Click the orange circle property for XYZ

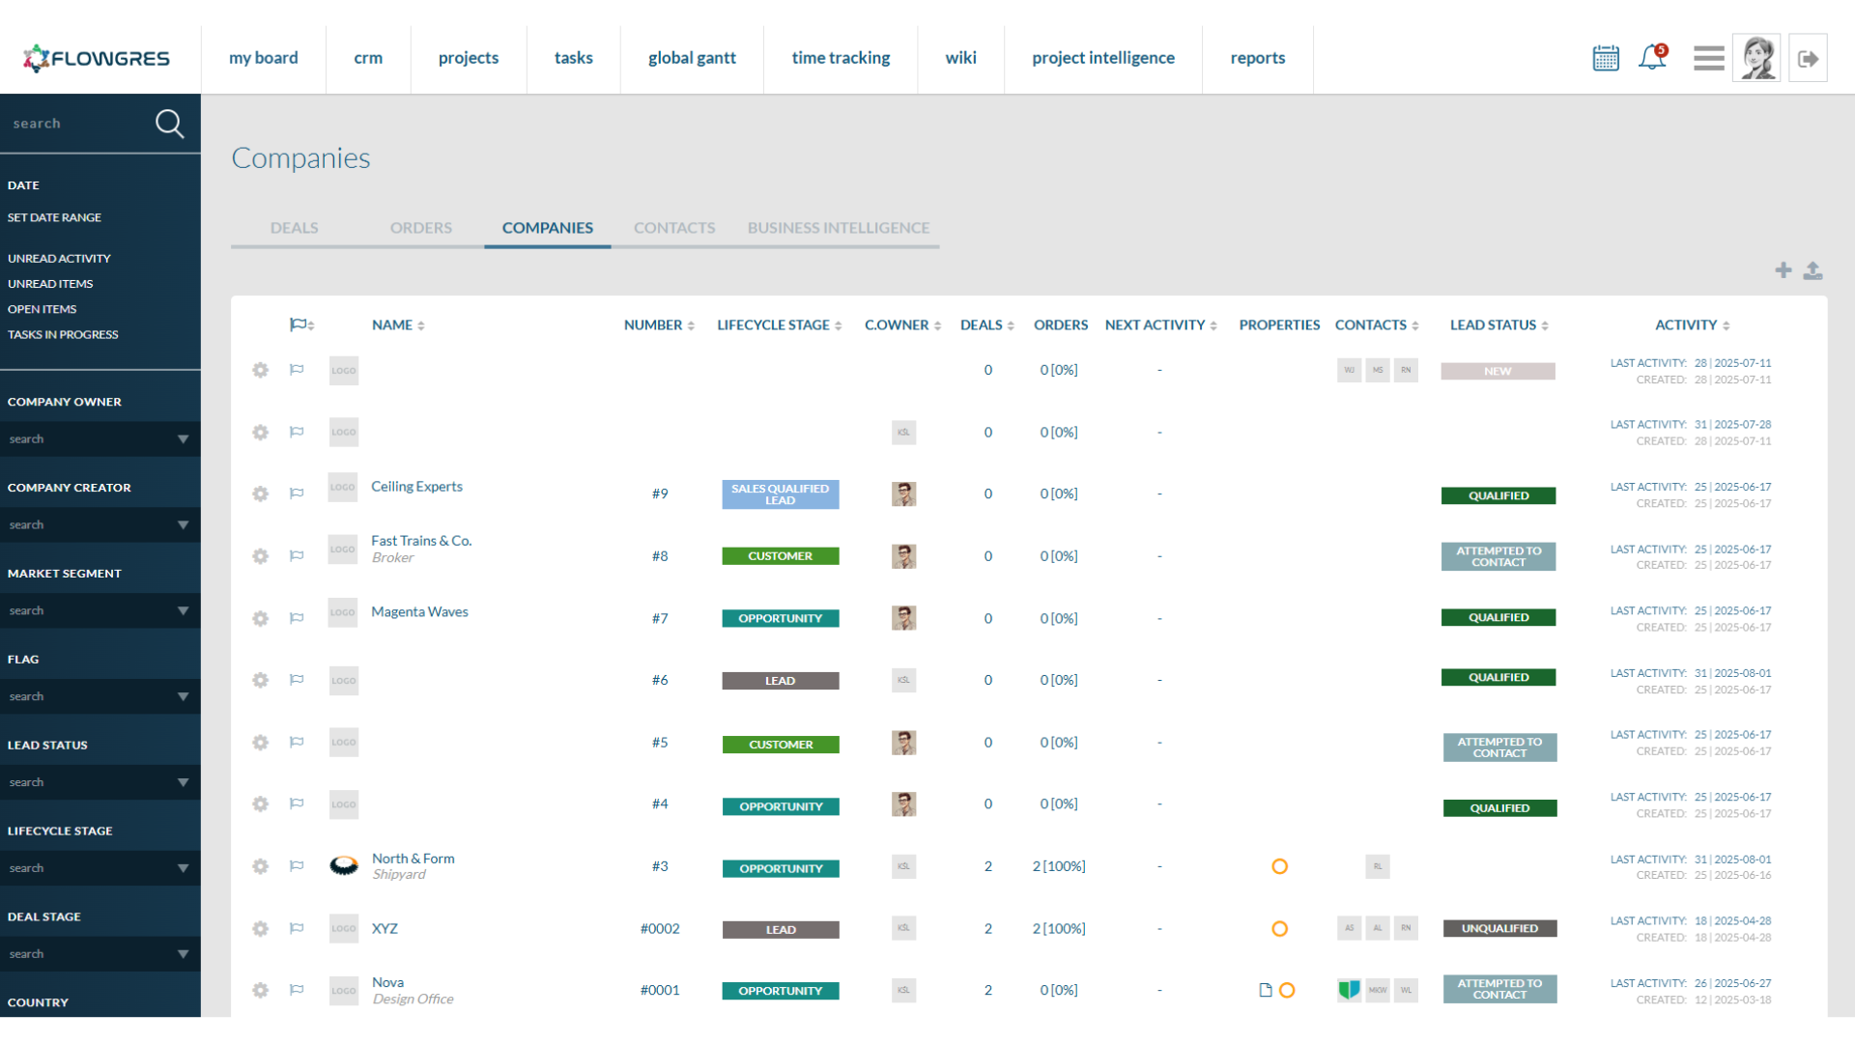pyautogui.click(x=1279, y=929)
